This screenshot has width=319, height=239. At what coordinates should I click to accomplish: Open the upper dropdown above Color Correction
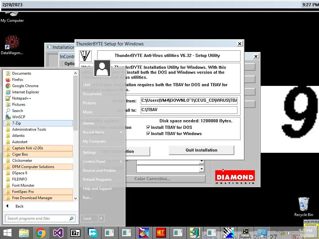tap(202, 162)
